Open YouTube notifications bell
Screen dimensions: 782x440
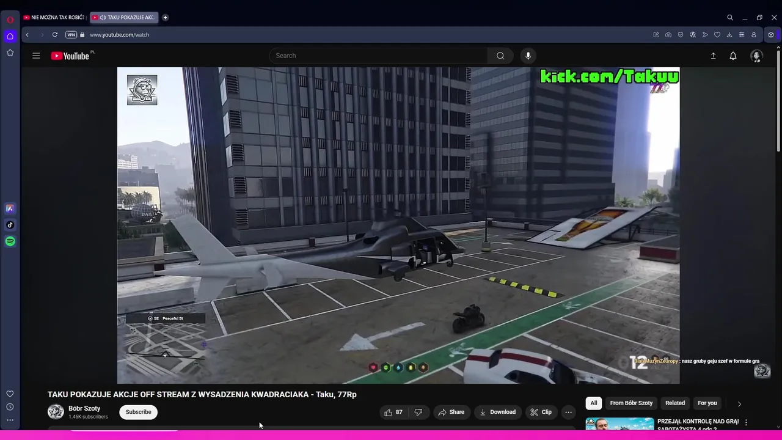[x=733, y=56]
